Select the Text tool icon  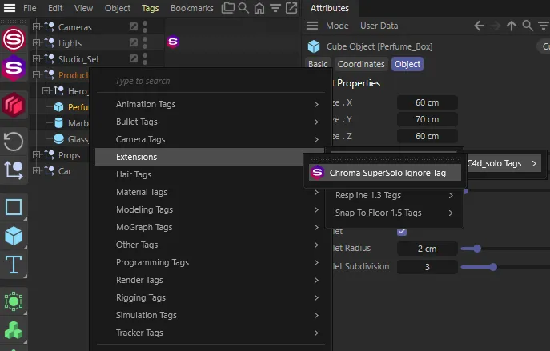click(x=14, y=265)
